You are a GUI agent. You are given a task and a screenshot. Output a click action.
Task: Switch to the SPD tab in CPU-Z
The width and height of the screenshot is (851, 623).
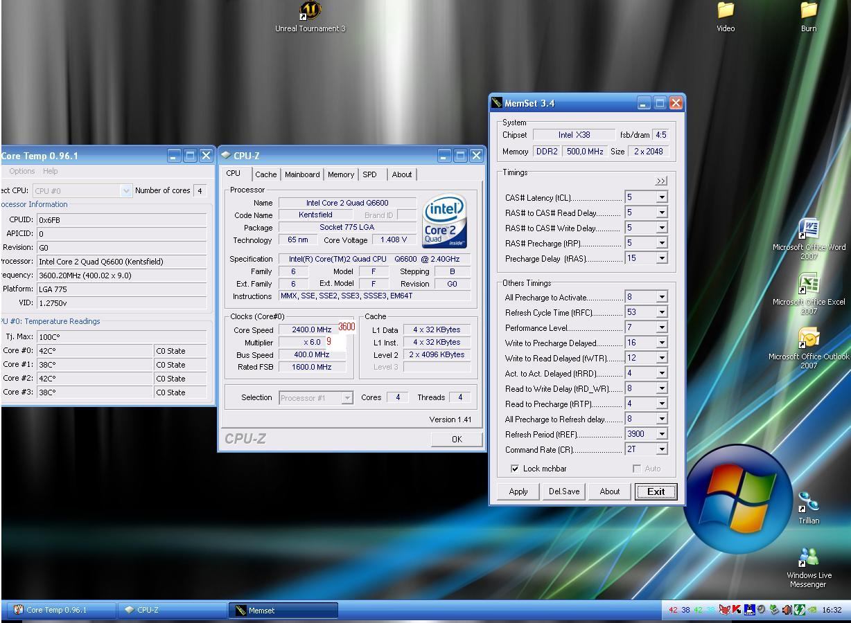coord(370,174)
